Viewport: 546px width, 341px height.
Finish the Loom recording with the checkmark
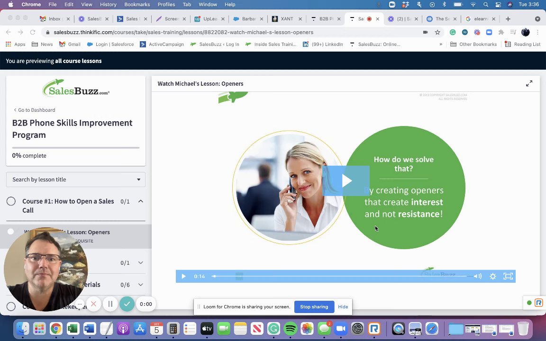[127, 304]
